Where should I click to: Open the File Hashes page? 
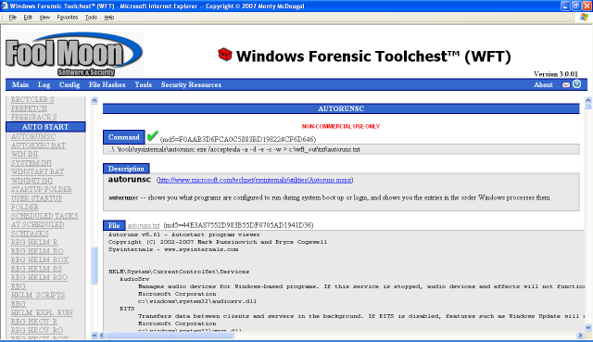(107, 84)
